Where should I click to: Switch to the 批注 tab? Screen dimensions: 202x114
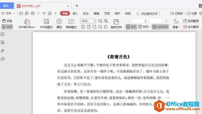(x=86, y=14)
